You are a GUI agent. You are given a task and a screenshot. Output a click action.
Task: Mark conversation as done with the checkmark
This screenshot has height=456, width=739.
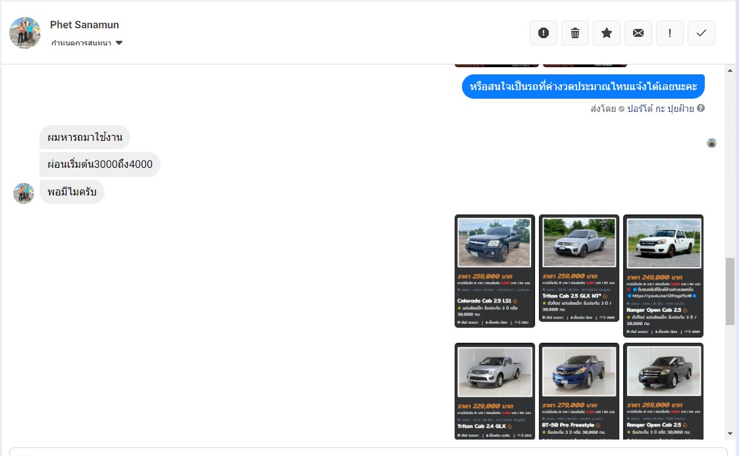(x=701, y=33)
